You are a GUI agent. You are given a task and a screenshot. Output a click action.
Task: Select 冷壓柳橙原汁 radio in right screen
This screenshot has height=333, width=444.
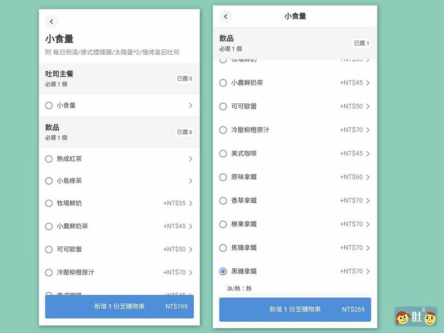223,130
